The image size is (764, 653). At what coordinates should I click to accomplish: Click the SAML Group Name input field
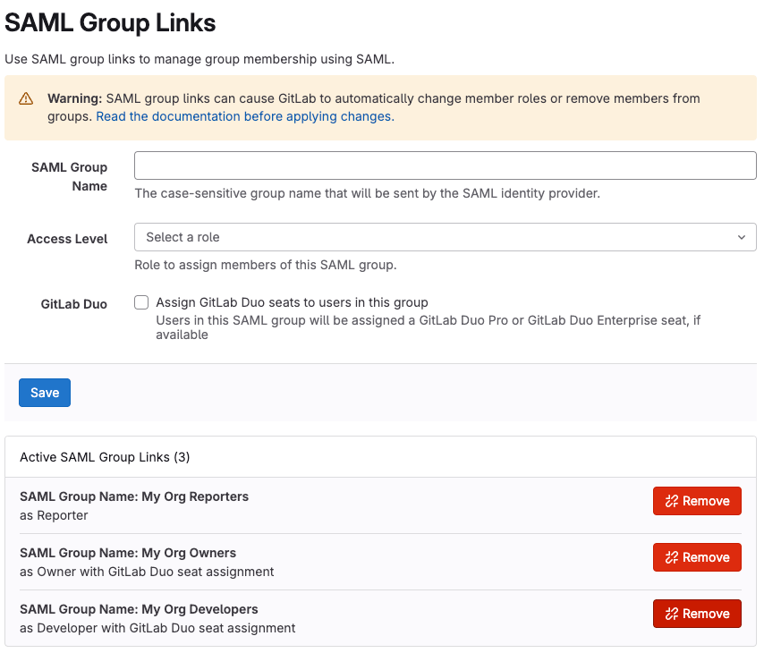[445, 165]
